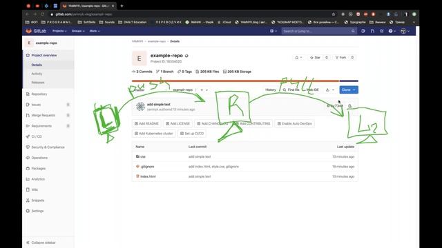Open the 2 Commits link
Screen dimensions: 442x248
[x=142, y=72]
